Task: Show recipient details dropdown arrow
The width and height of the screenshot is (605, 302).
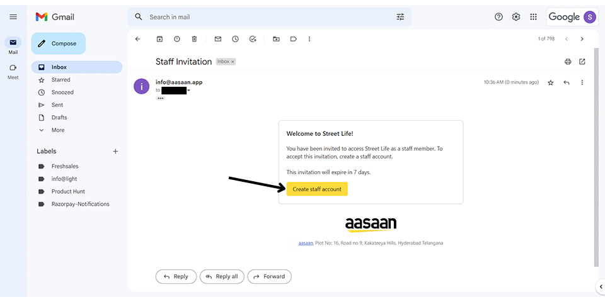Action: (189, 91)
